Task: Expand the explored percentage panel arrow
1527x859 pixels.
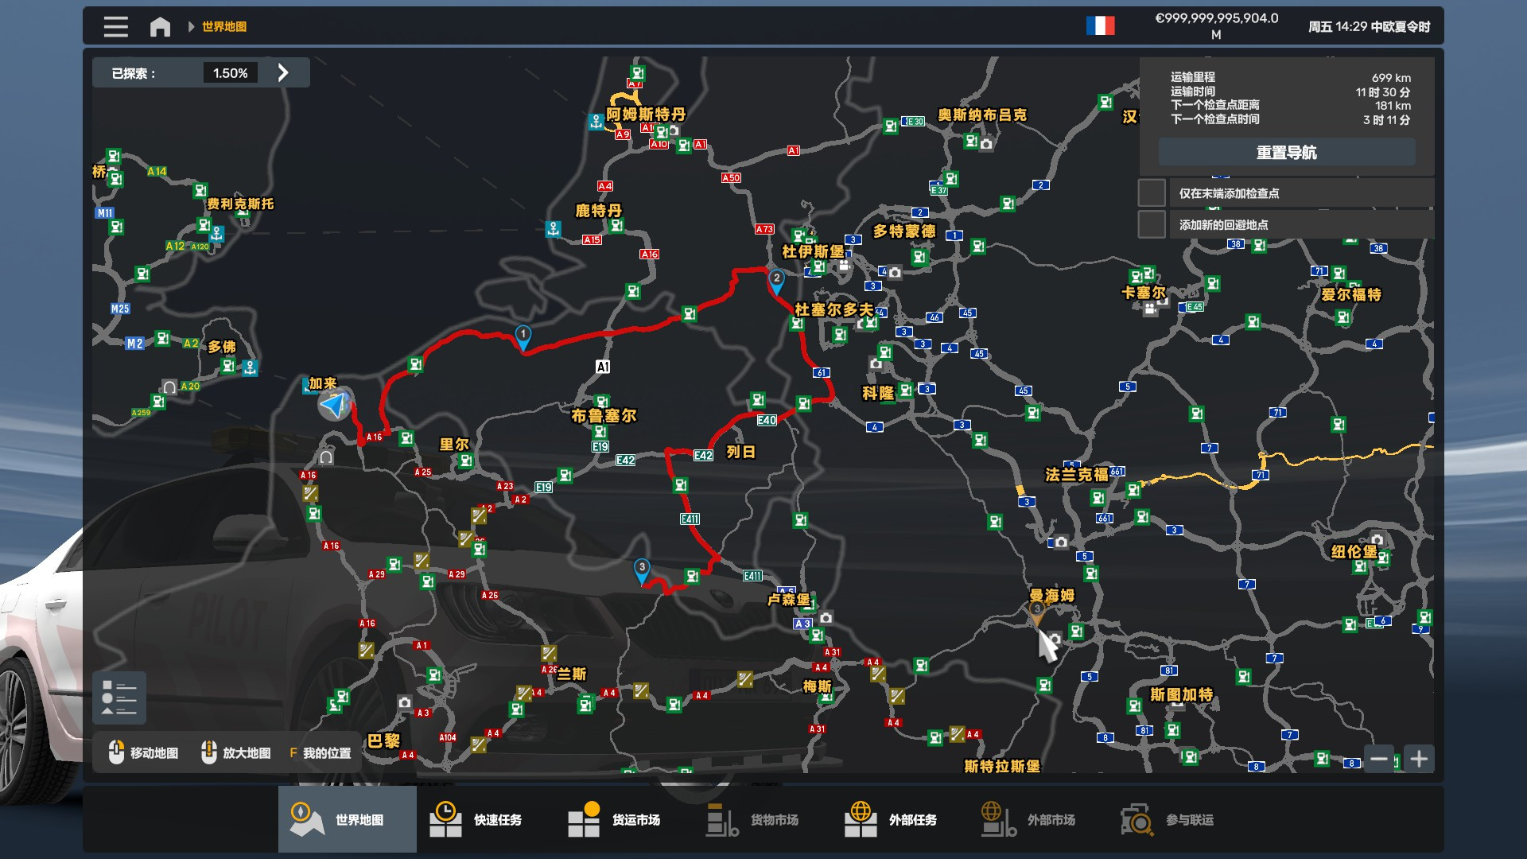Action: (x=283, y=73)
